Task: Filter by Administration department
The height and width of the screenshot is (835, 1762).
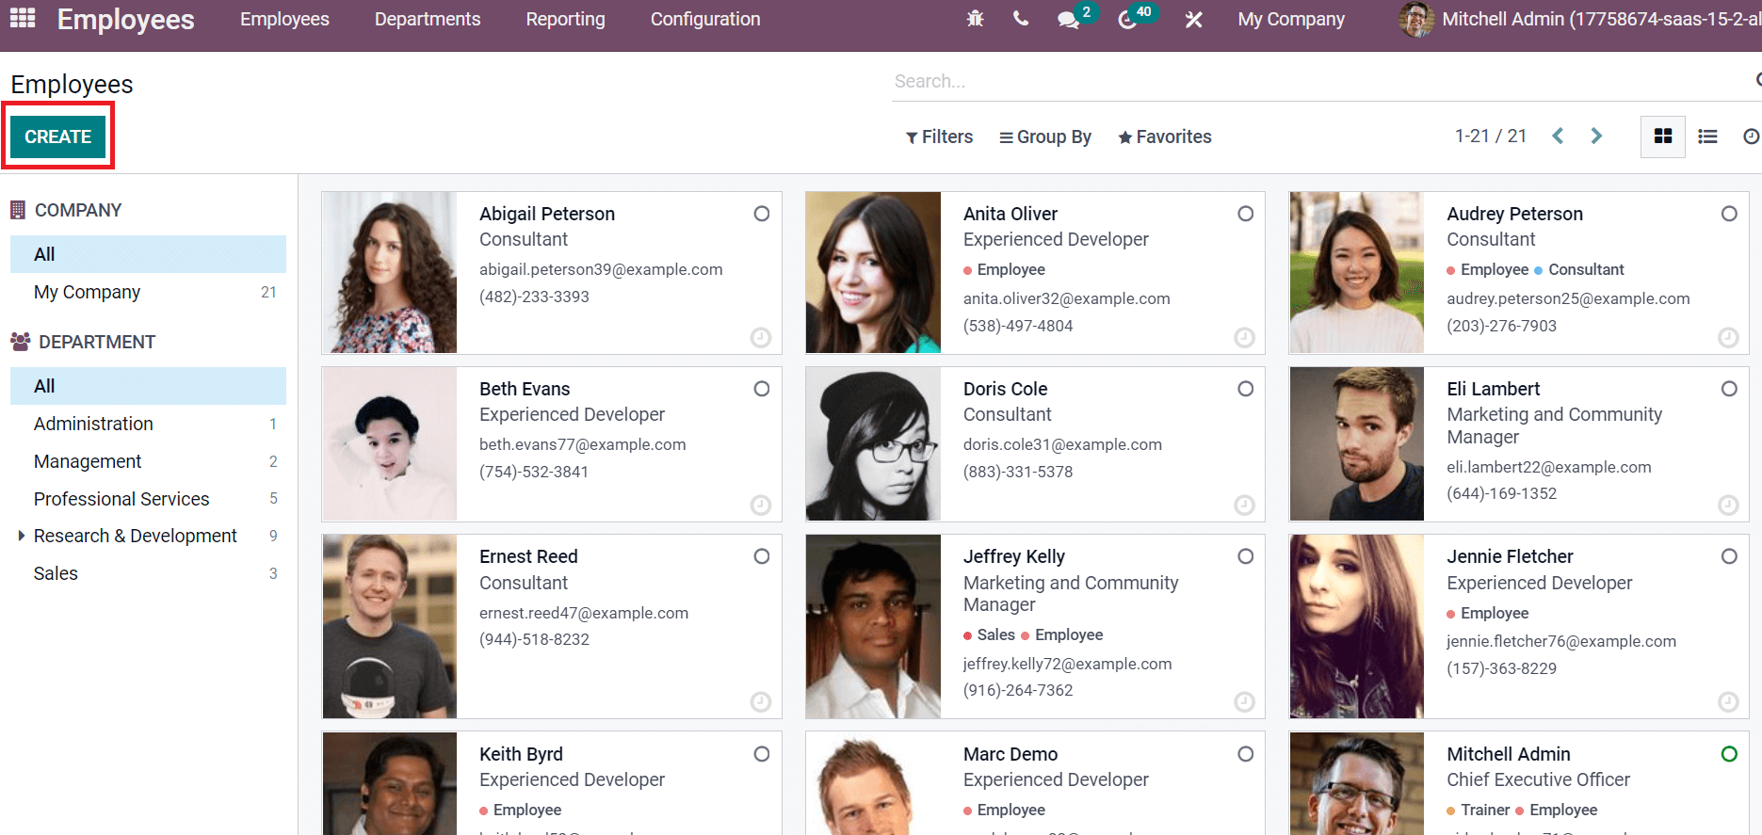Action: click(148, 424)
